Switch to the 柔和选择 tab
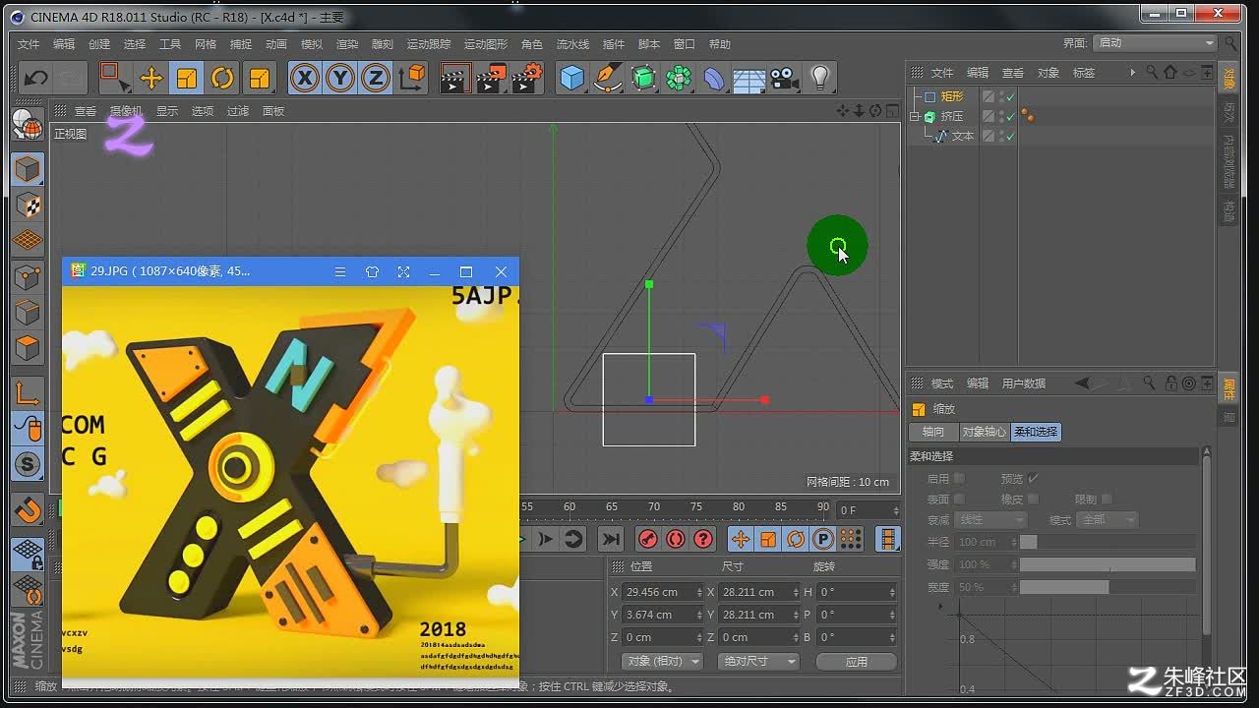 pos(1036,432)
